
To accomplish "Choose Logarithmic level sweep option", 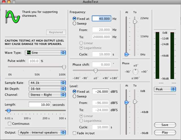I will click(81, 121).
